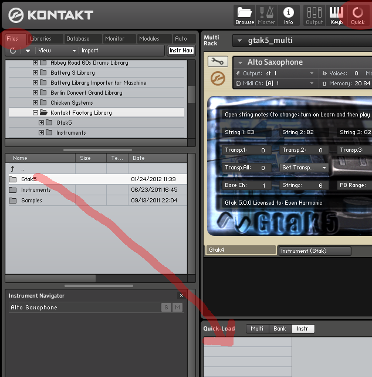The height and width of the screenshot is (377, 372).
Task: Click the refresh icon in file browser
Action: tap(13, 51)
